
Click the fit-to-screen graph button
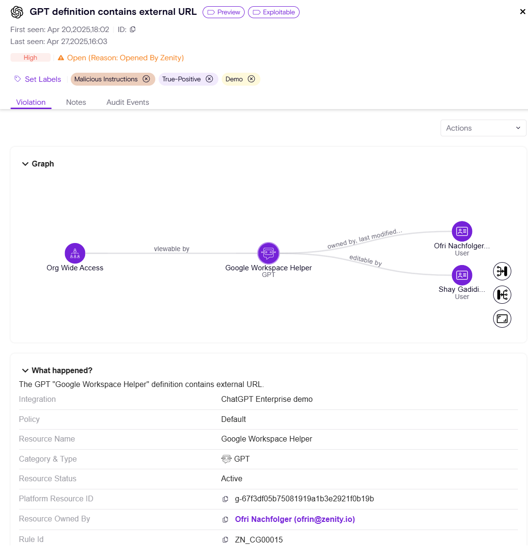(x=502, y=319)
